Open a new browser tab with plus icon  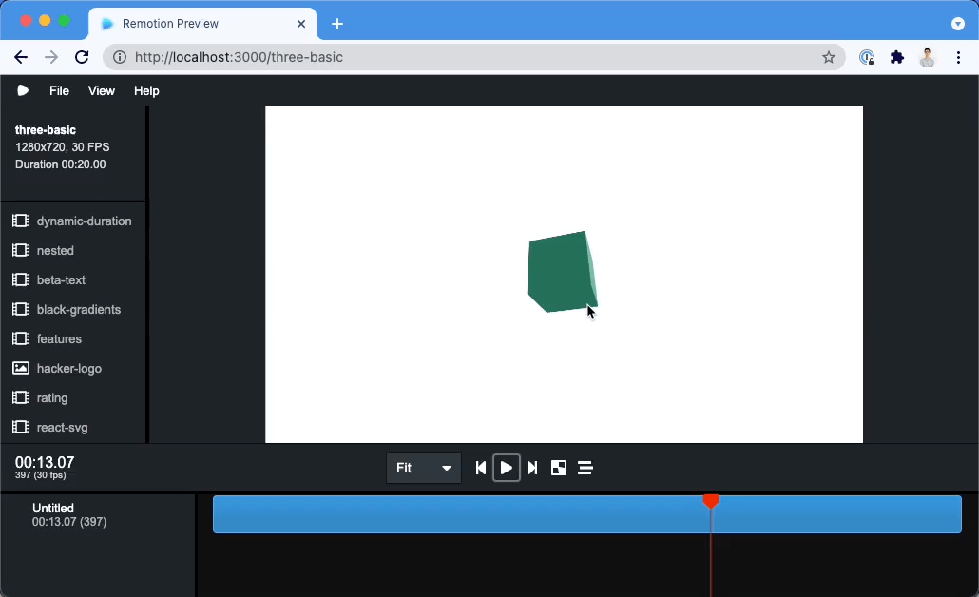(x=337, y=24)
